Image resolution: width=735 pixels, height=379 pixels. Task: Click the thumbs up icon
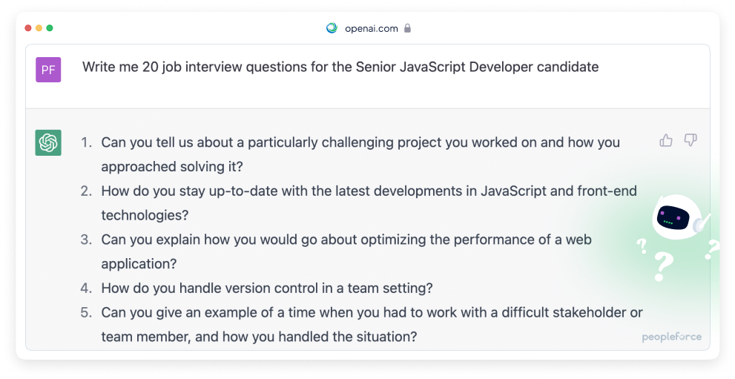tap(665, 140)
